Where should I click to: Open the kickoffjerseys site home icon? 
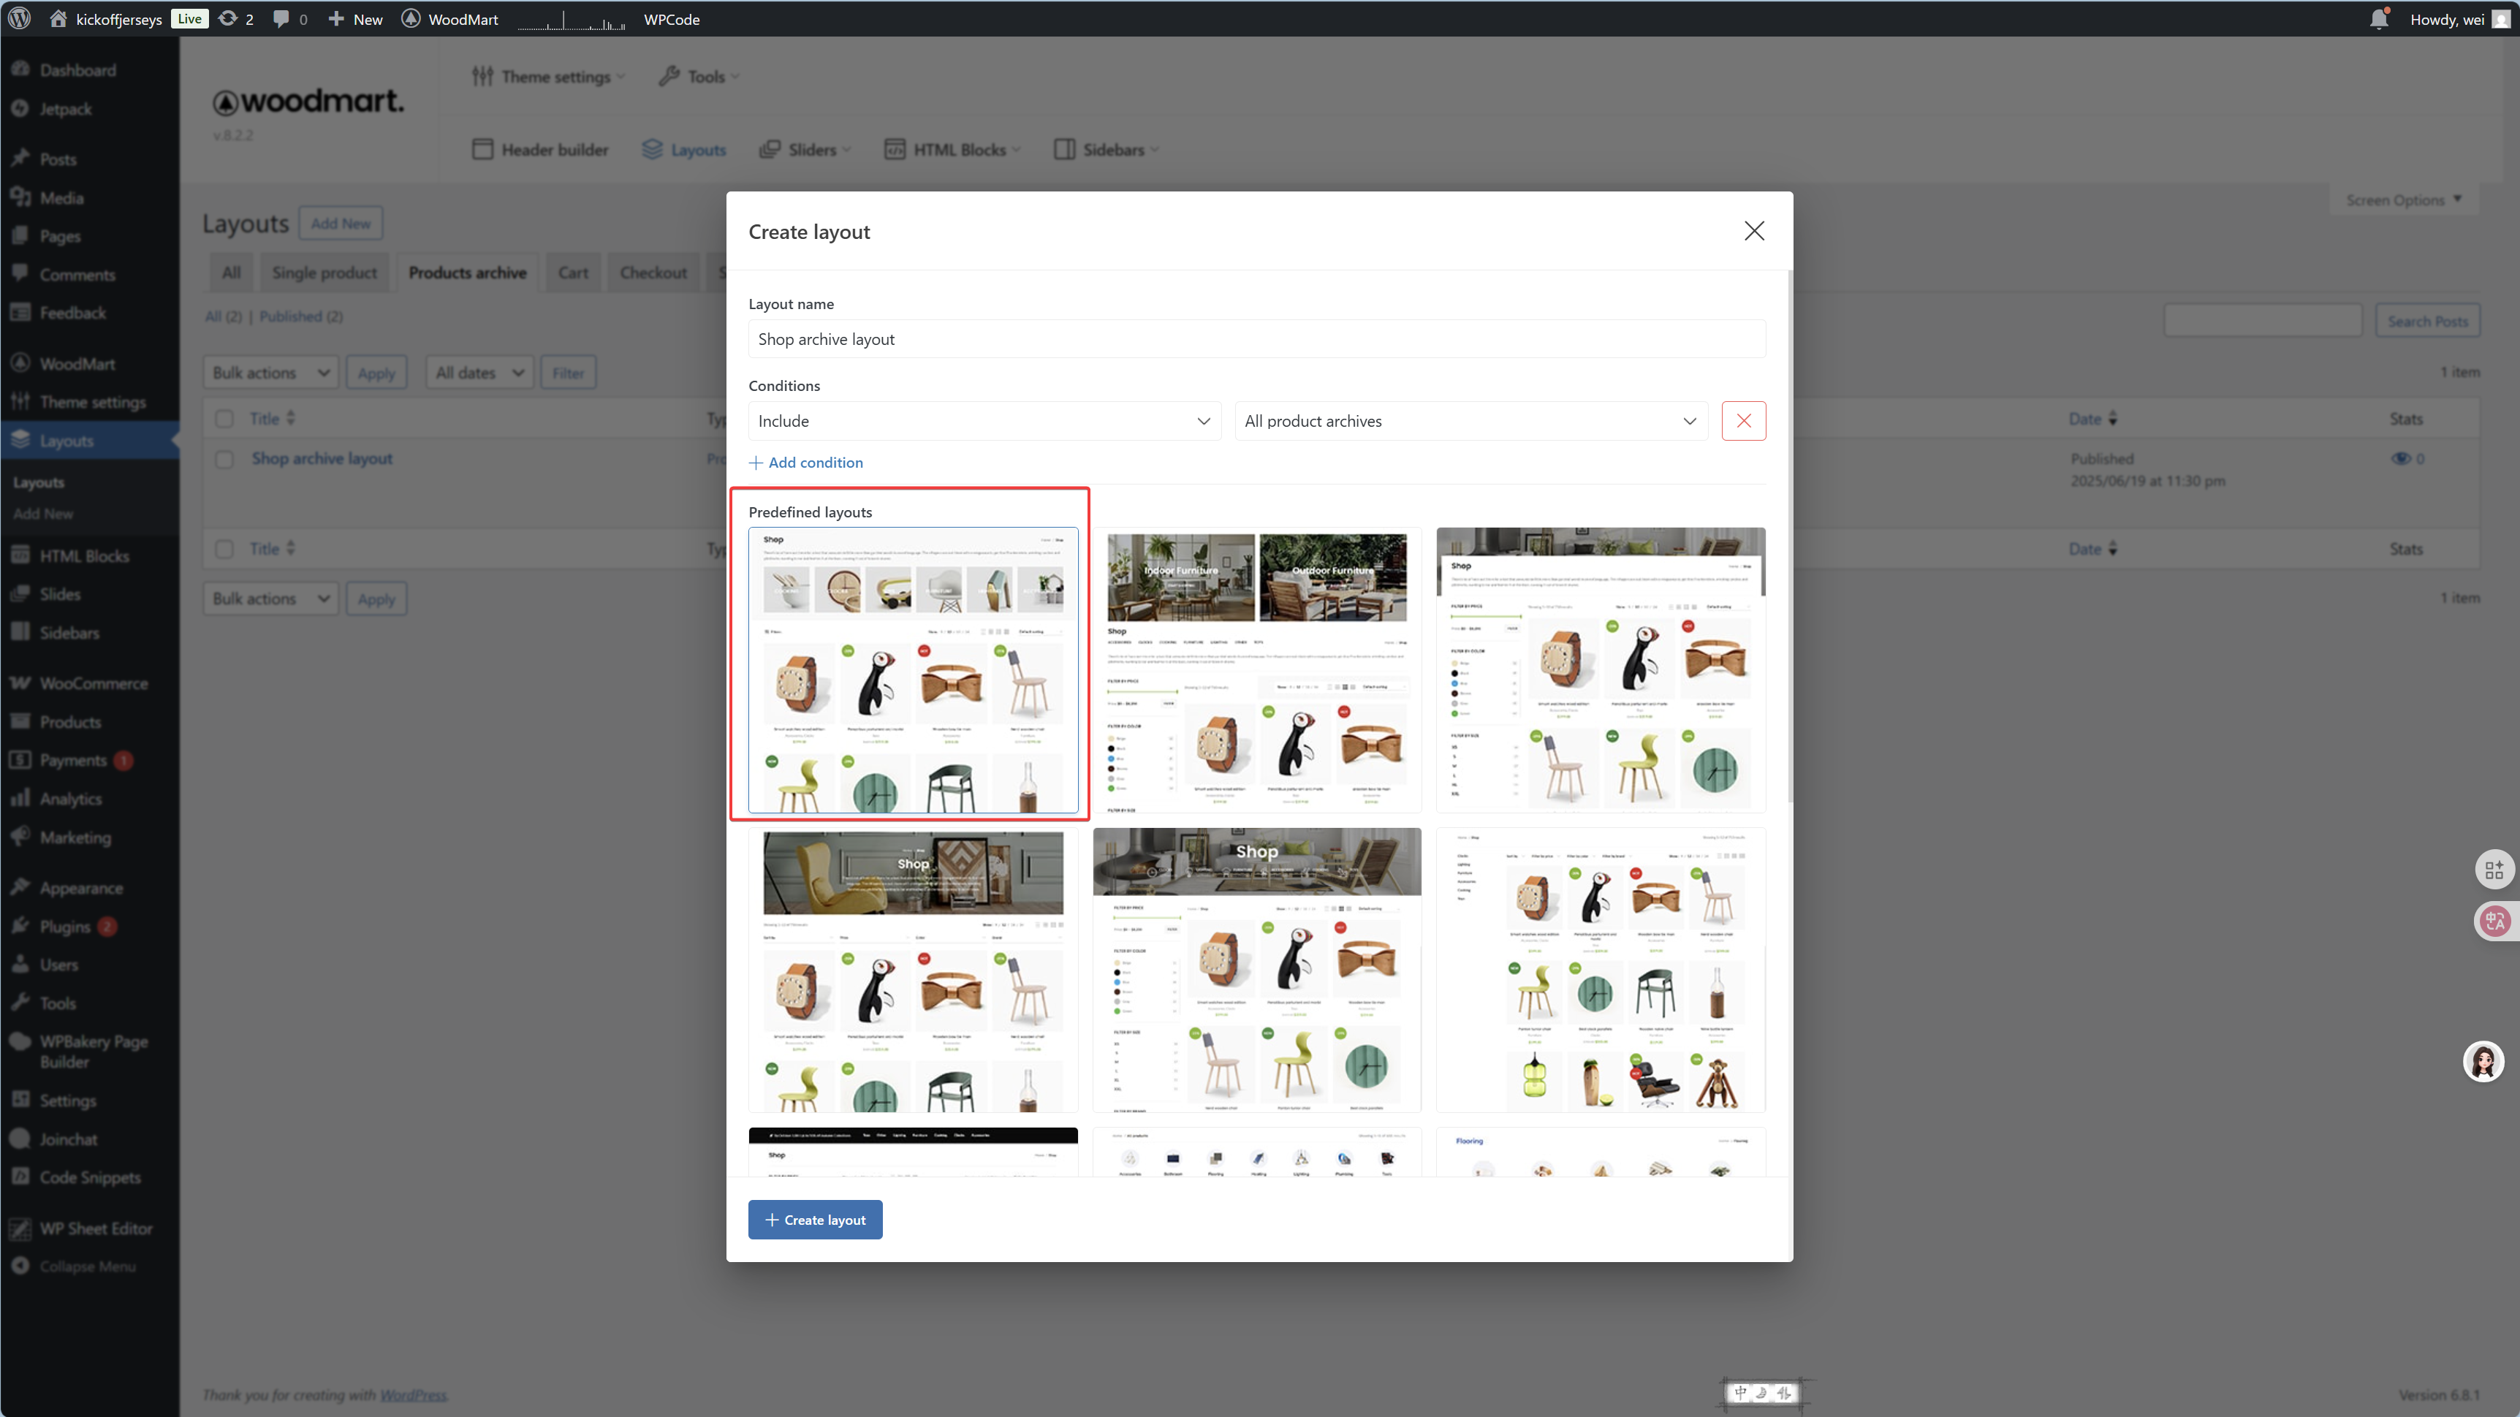tap(58, 18)
